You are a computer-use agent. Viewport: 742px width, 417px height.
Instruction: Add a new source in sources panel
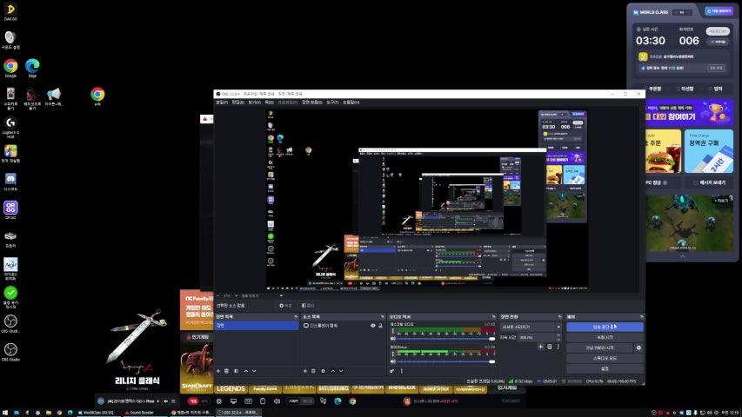[x=304, y=371]
